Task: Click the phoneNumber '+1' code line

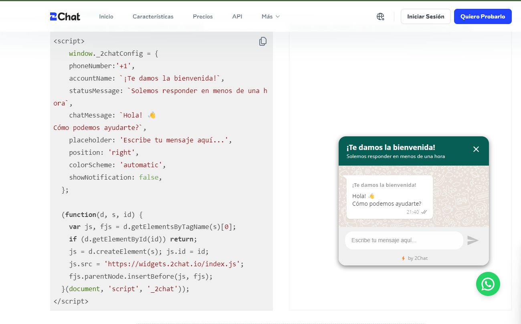Action: pyautogui.click(x=102, y=66)
